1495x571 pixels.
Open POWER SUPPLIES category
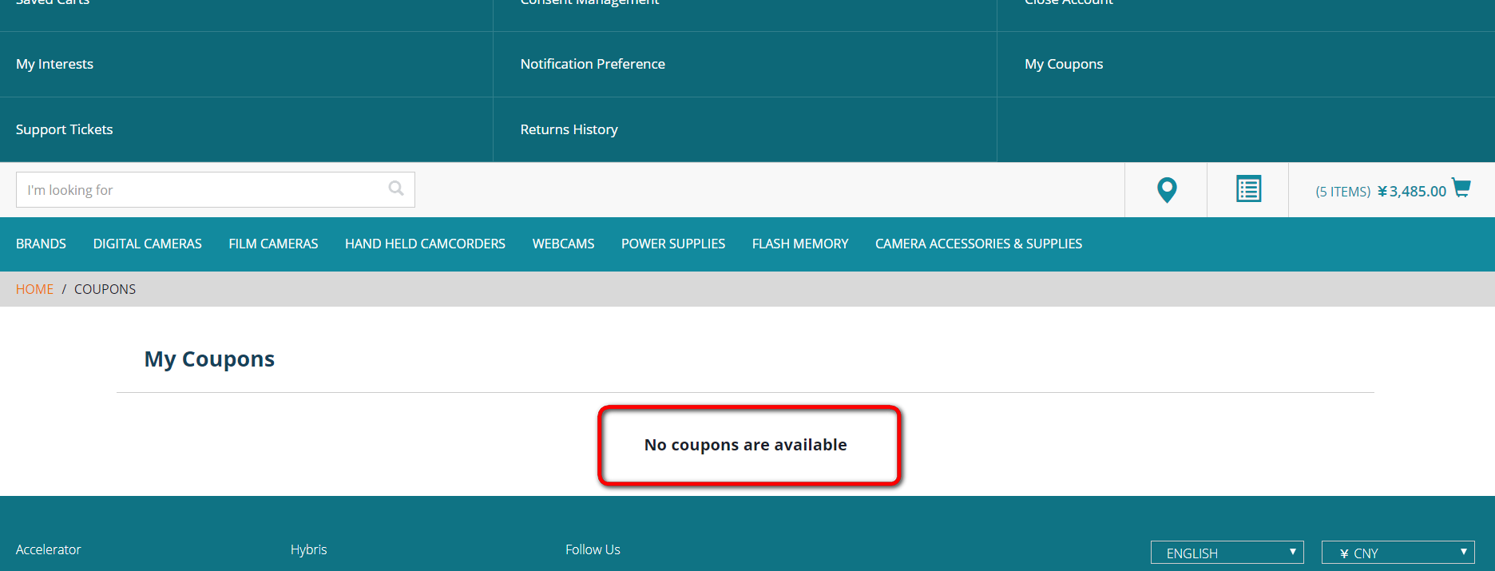pos(673,244)
